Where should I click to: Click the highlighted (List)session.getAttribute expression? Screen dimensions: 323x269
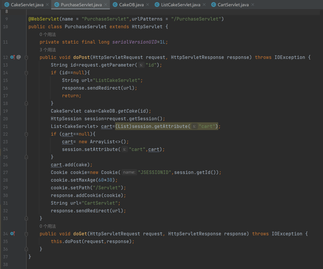tap(167, 126)
